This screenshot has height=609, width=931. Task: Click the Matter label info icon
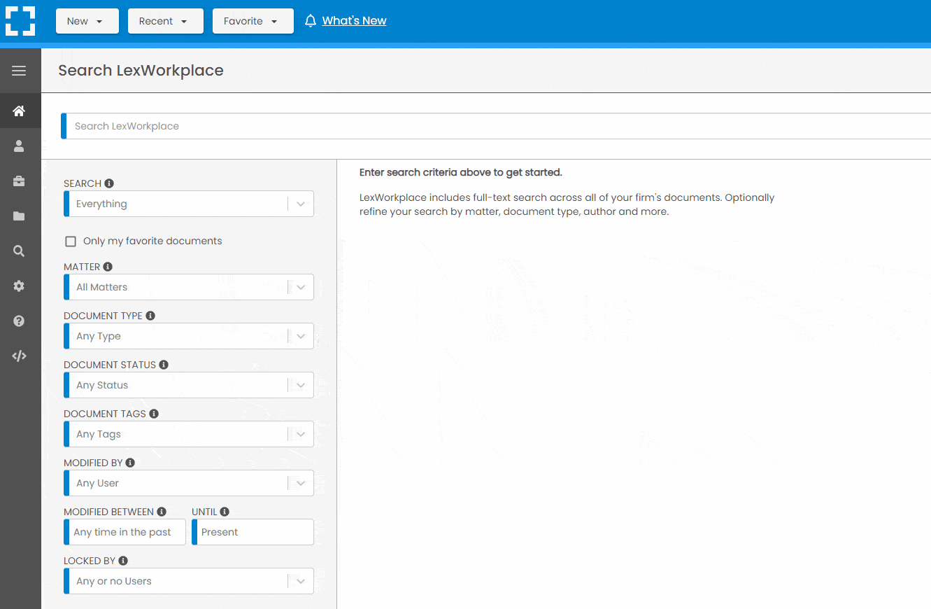click(107, 266)
